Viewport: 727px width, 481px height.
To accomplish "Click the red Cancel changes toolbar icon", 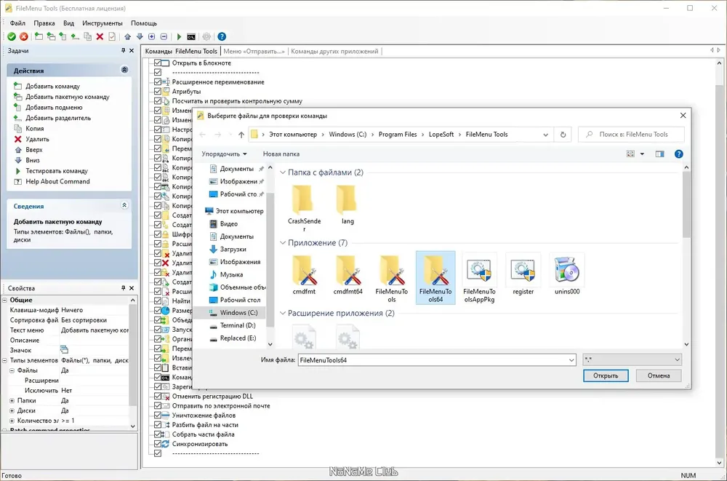I will pyautogui.click(x=24, y=36).
